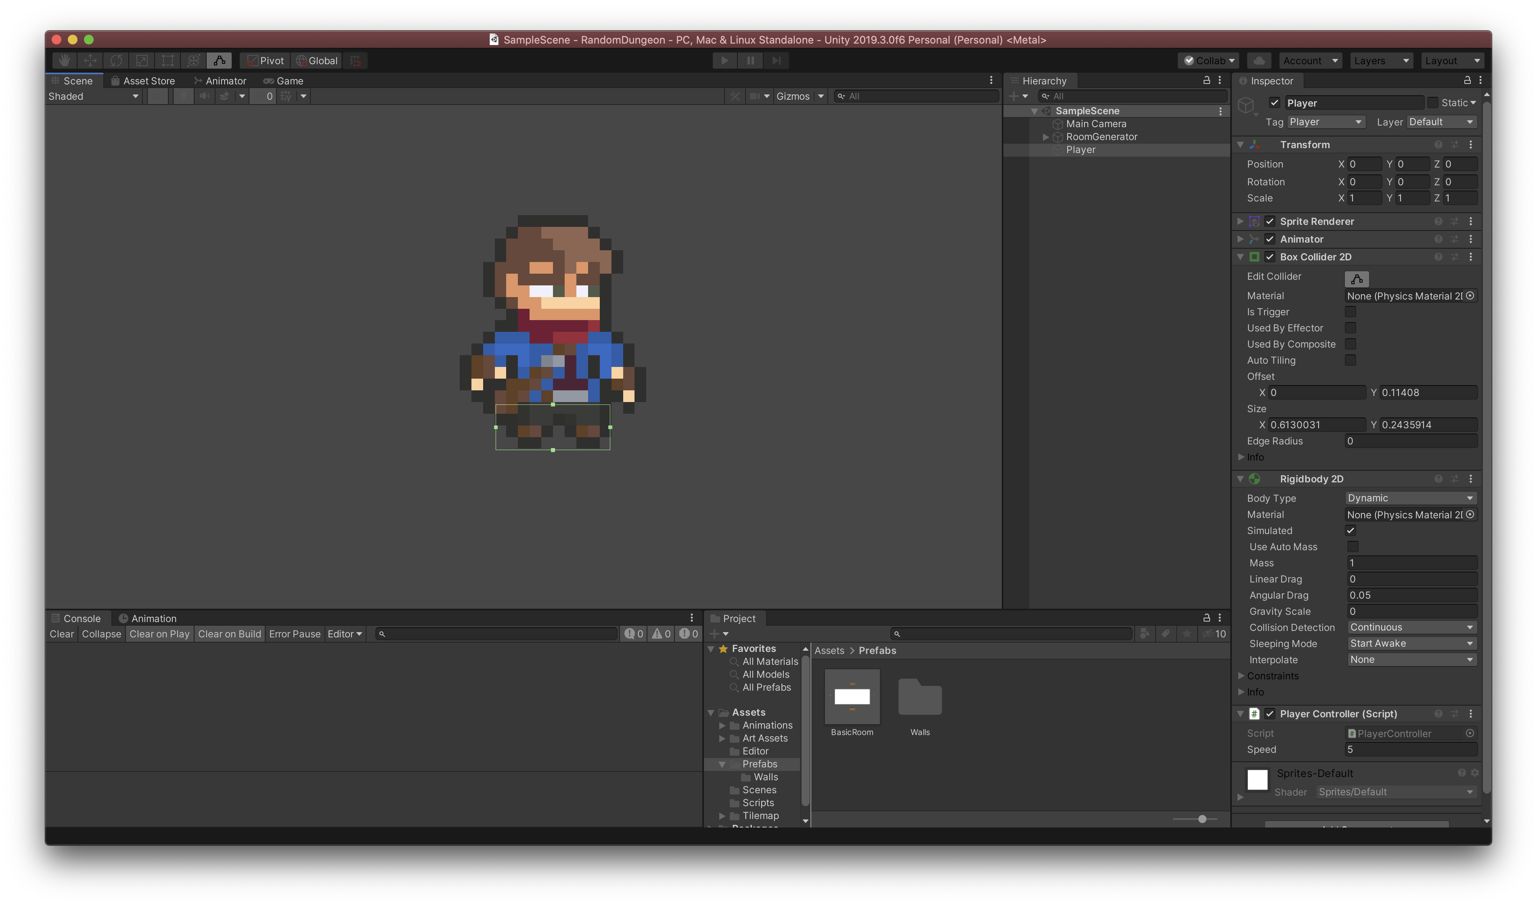
Task: Enable the Is Trigger checkbox
Action: click(x=1351, y=312)
